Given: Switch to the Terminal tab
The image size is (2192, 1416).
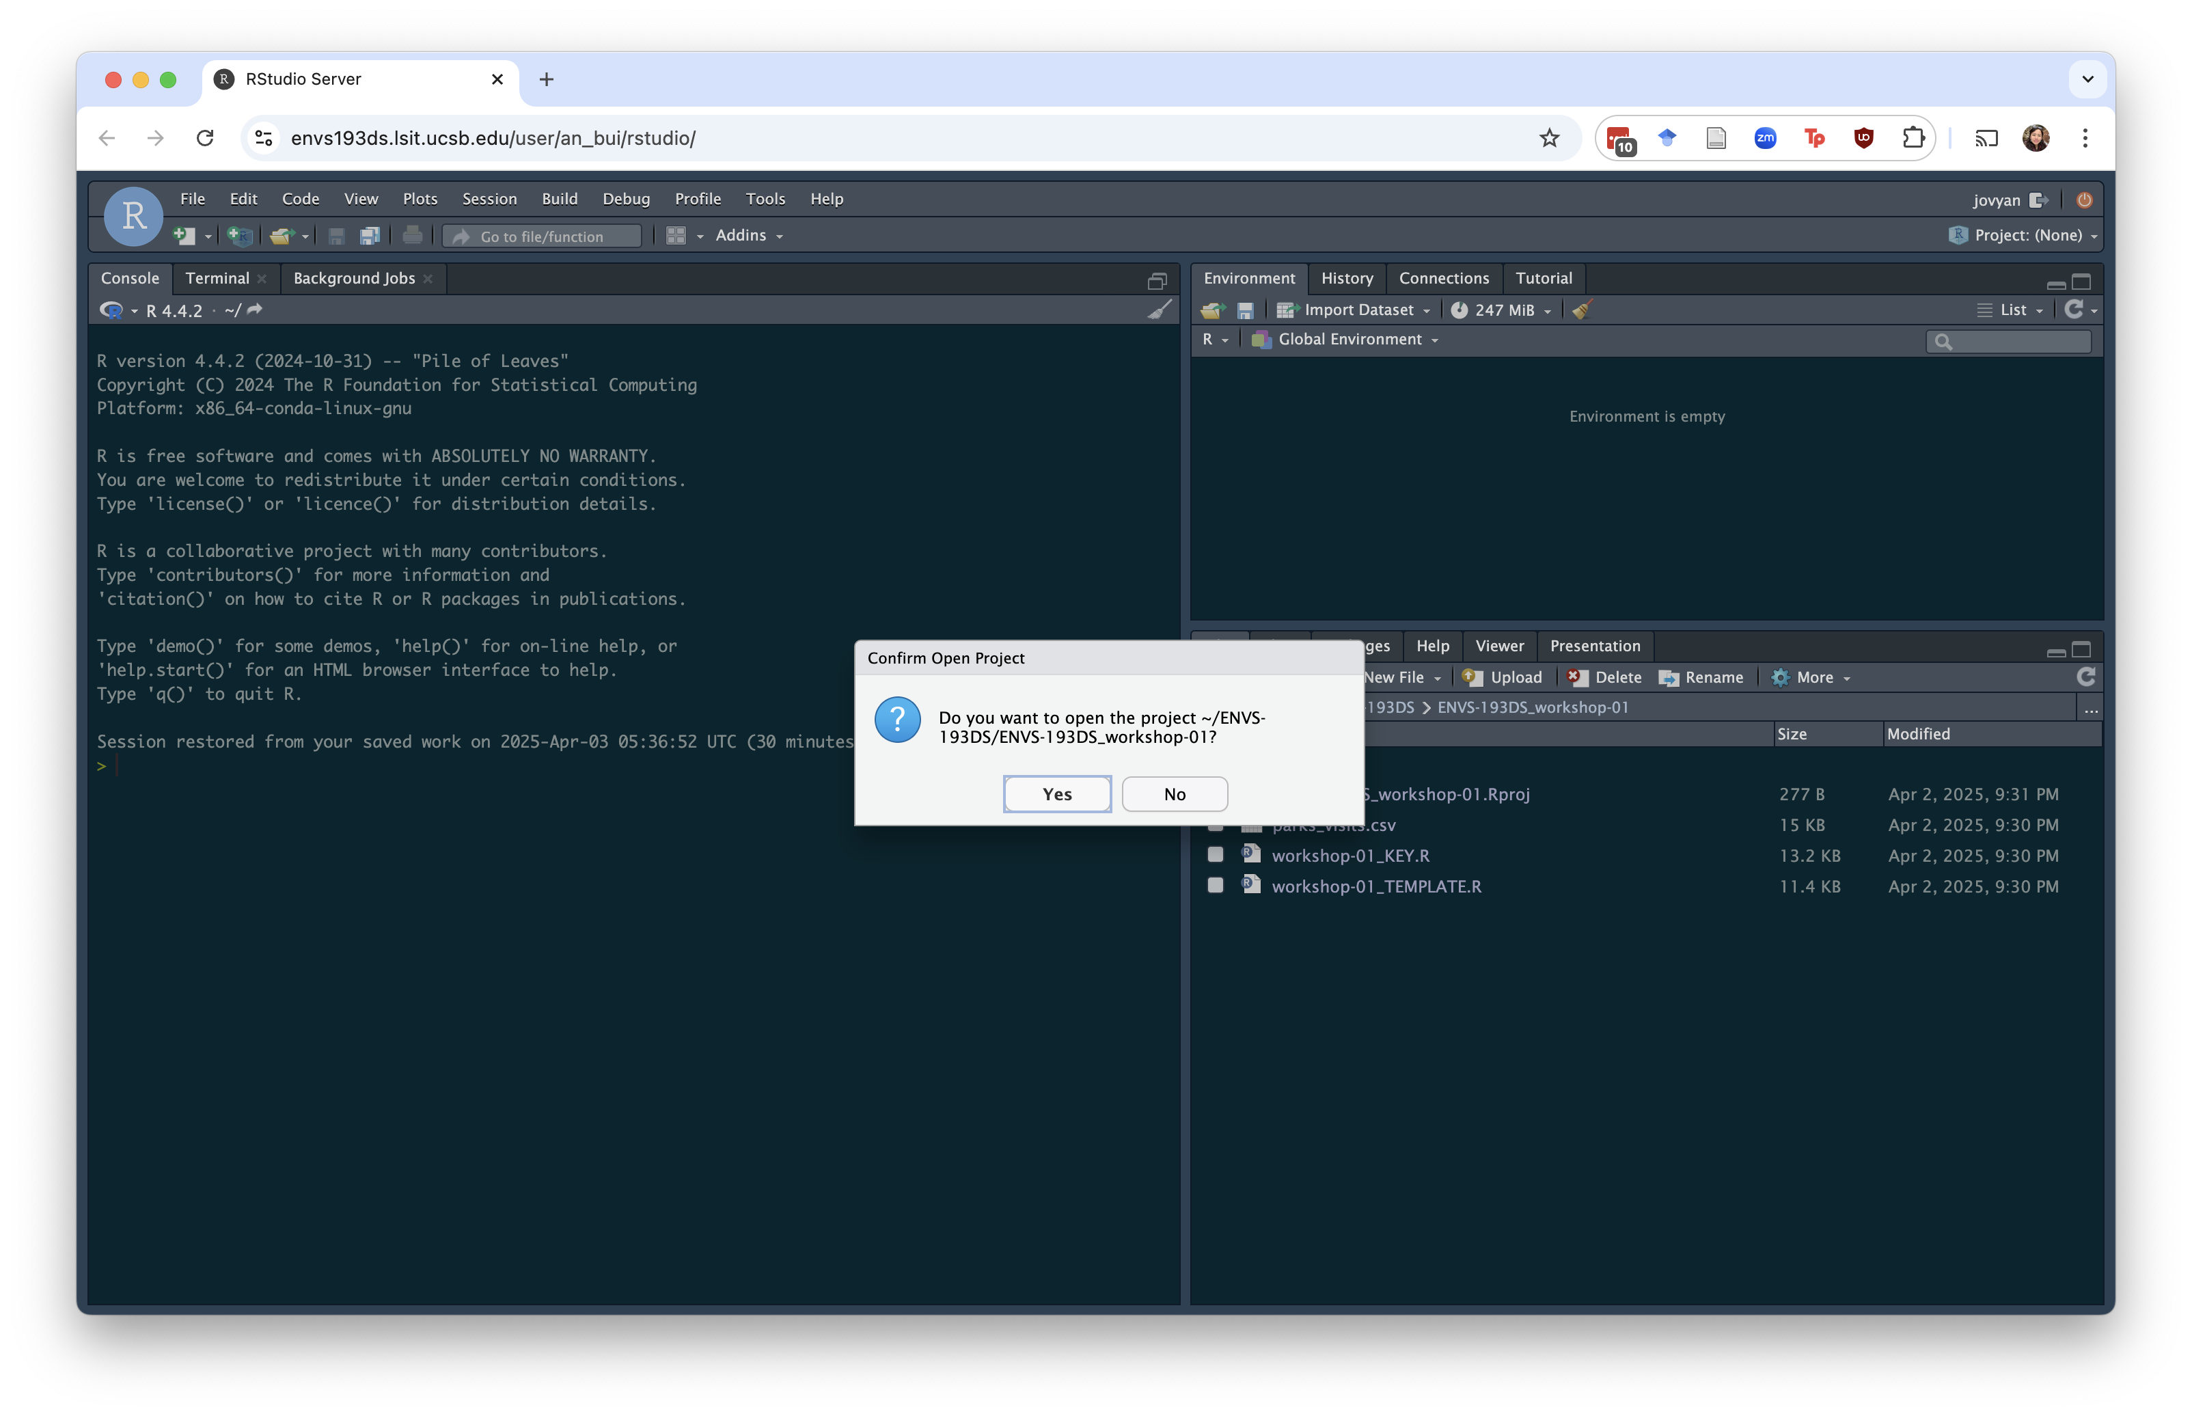Looking at the screenshot, I should tap(217, 279).
